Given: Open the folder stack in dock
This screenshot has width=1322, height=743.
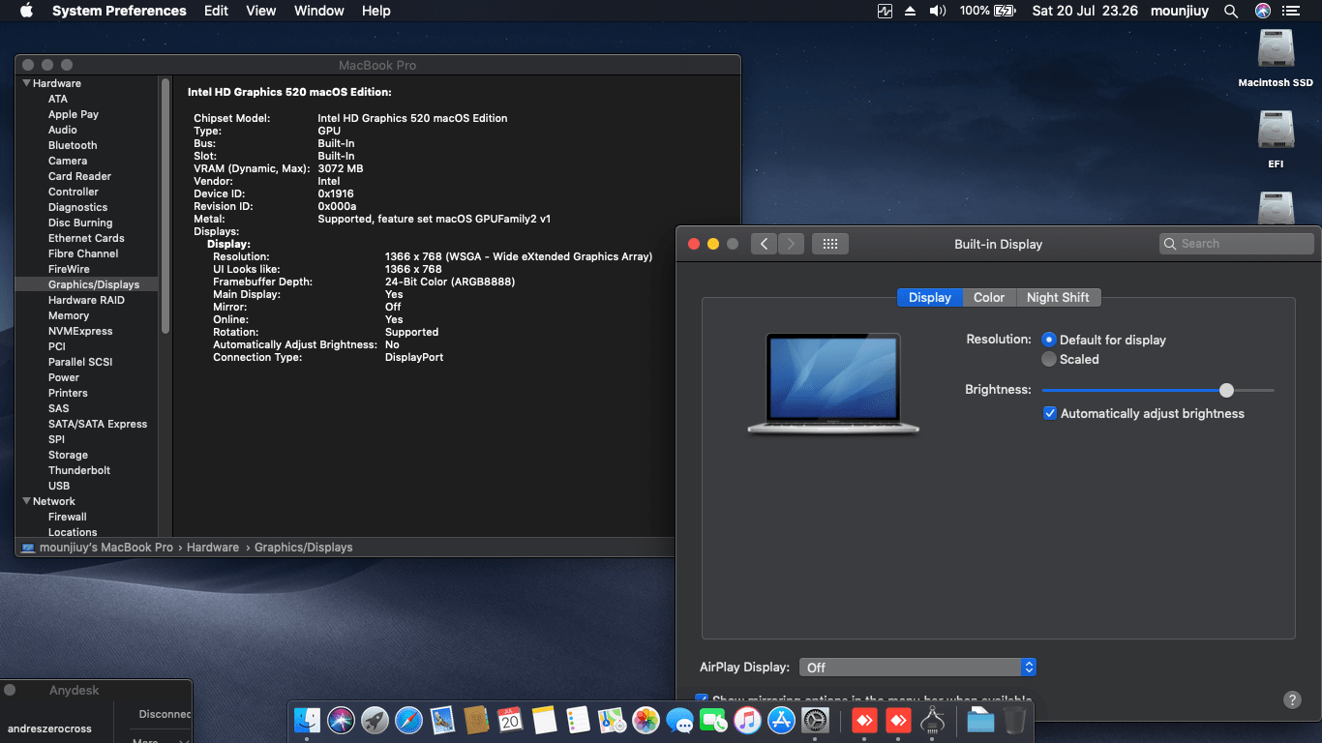Looking at the screenshot, I should click(980, 720).
